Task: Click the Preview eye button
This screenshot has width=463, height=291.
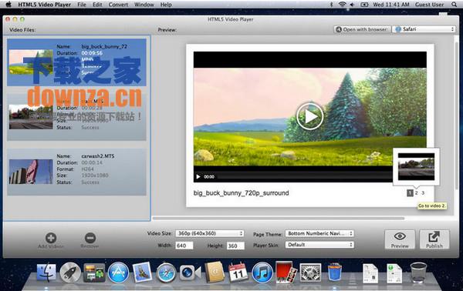Action: pyautogui.click(x=400, y=239)
